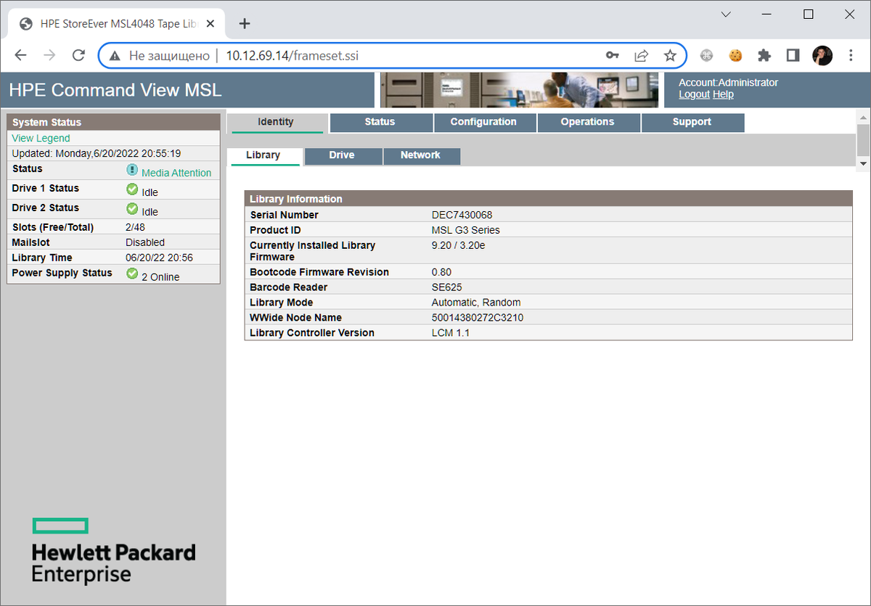Viewport: 871px width, 606px height.
Task: Open the Support tab
Action: 692,123
